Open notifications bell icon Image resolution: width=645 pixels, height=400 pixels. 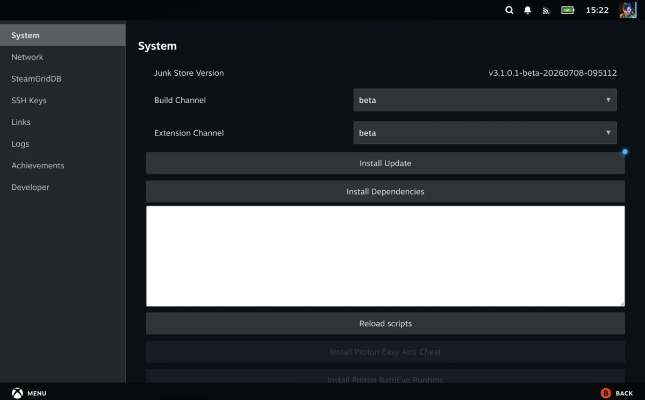pyautogui.click(x=527, y=10)
